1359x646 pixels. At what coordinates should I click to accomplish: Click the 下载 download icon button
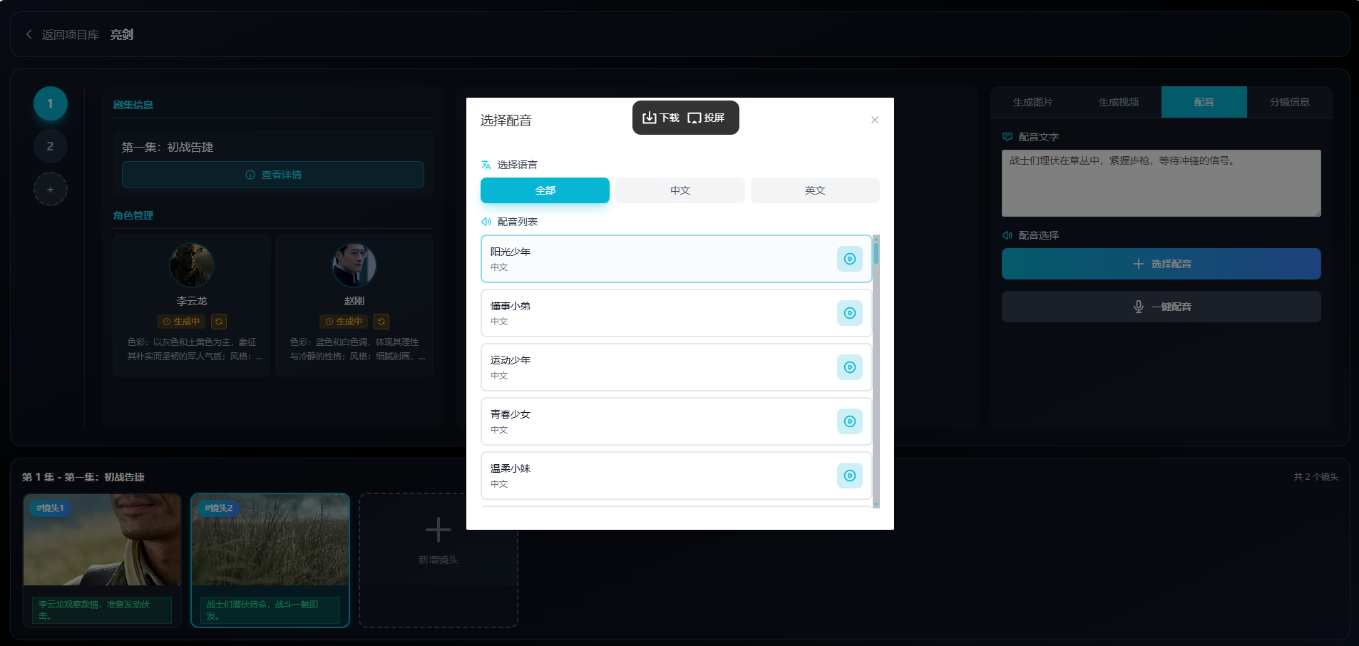point(661,118)
